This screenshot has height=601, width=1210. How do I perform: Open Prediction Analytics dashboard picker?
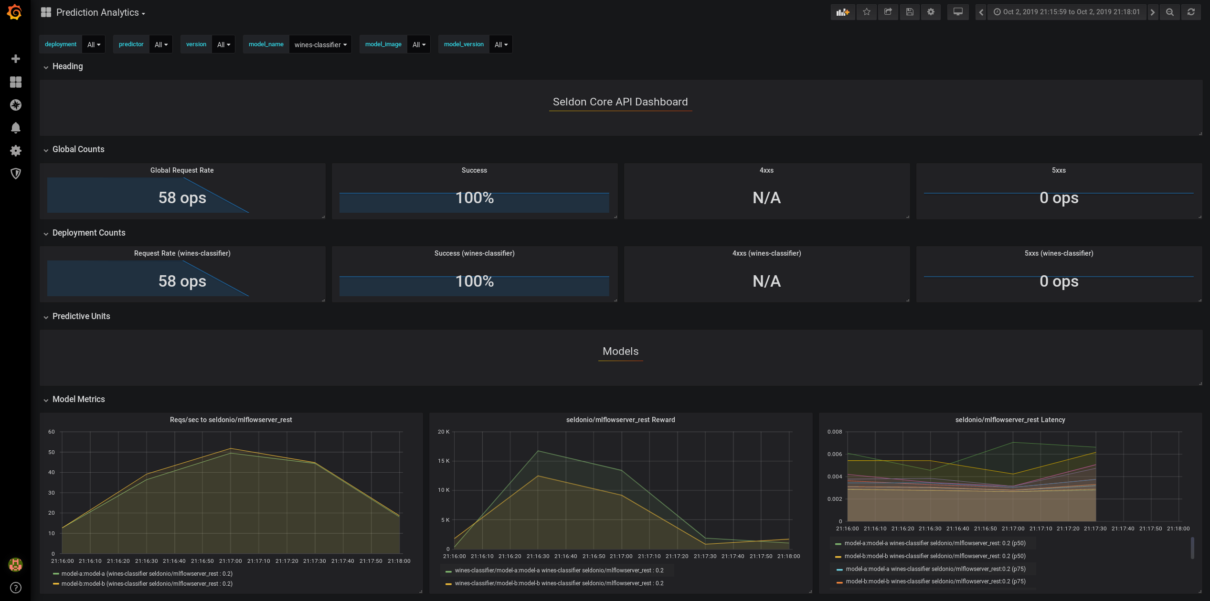click(100, 13)
